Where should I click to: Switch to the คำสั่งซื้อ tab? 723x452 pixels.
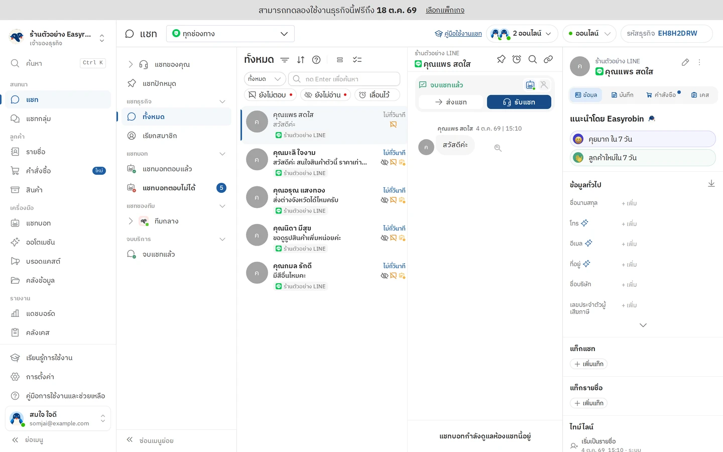661,95
